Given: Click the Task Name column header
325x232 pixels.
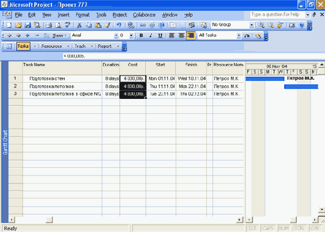Looking at the screenshot, I should [62, 68].
